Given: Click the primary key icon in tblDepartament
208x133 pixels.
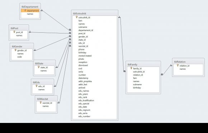Looking at the screenshot, I should (x=25, y=10).
